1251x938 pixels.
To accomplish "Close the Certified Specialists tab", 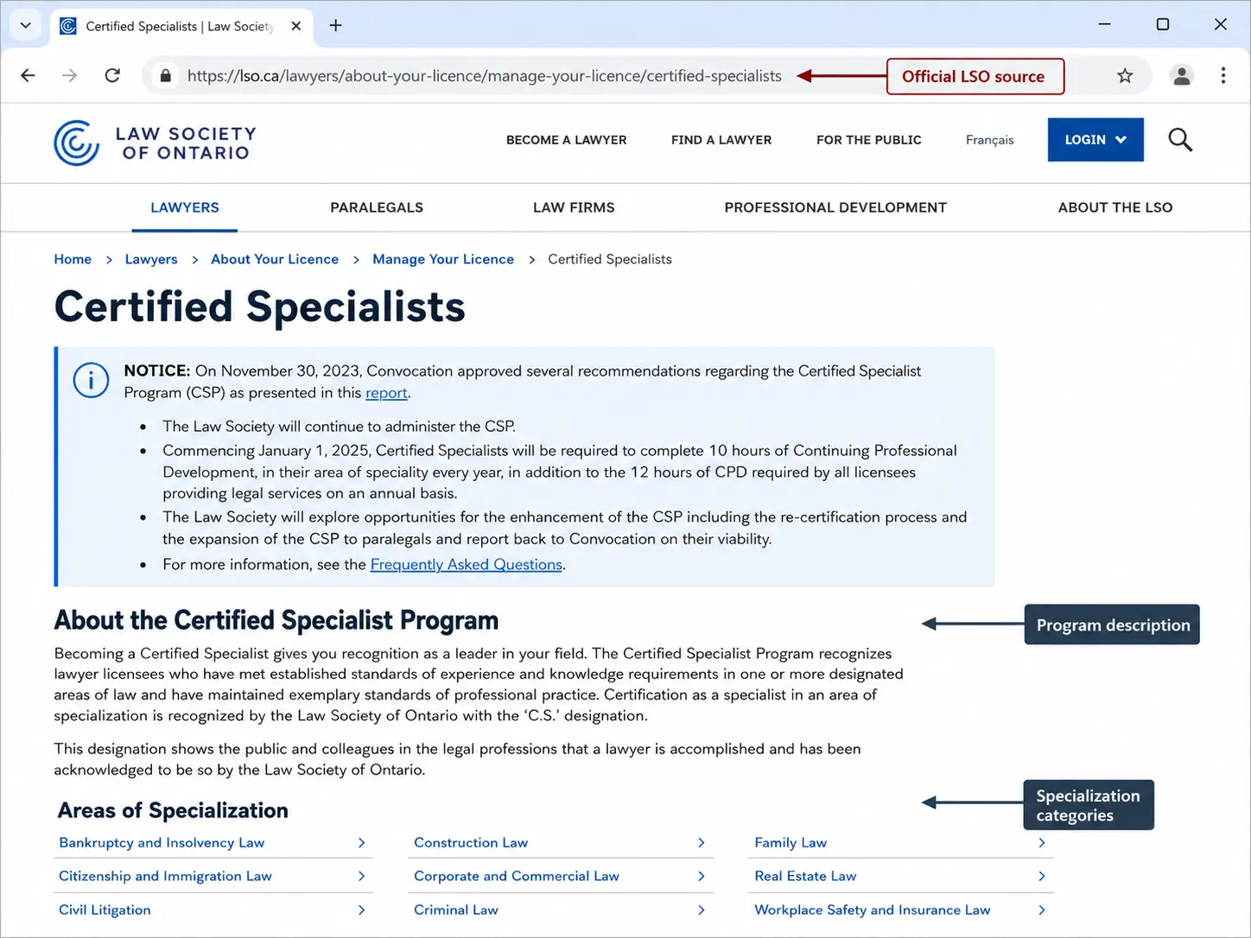I will click(x=296, y=26).
